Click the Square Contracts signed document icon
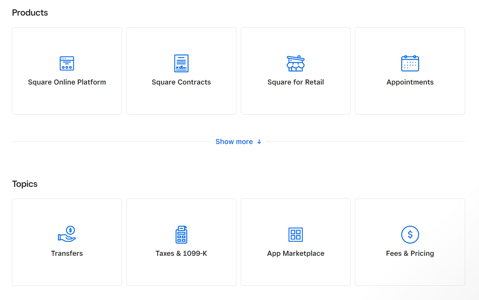The image size is (479, 300). [x=181, y=63]
